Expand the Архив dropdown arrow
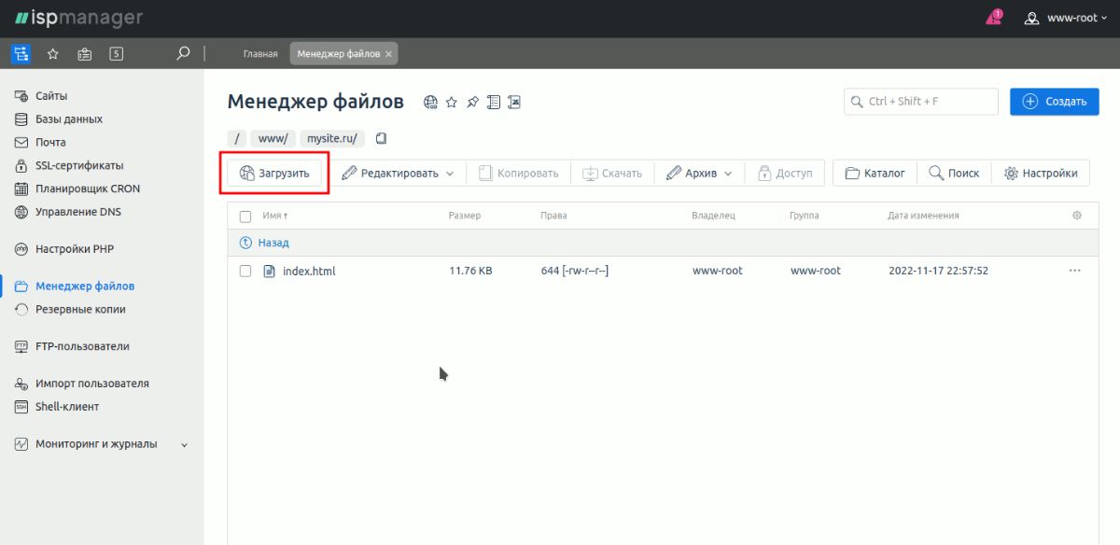Viewport: 1120px width, 545px height. click(728, 174)
